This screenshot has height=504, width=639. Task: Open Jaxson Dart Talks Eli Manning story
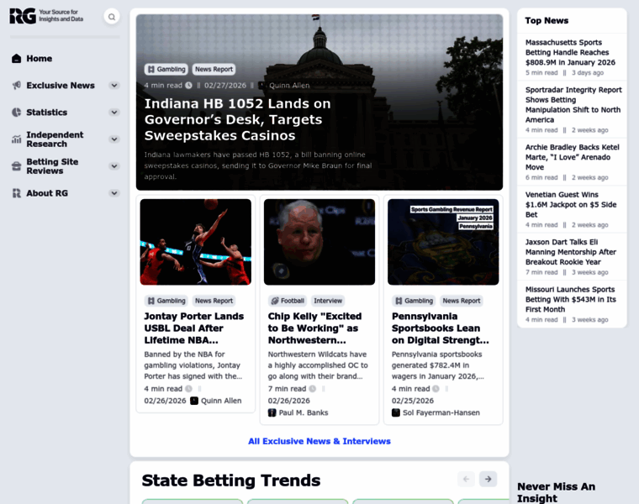tap(571, 252)
